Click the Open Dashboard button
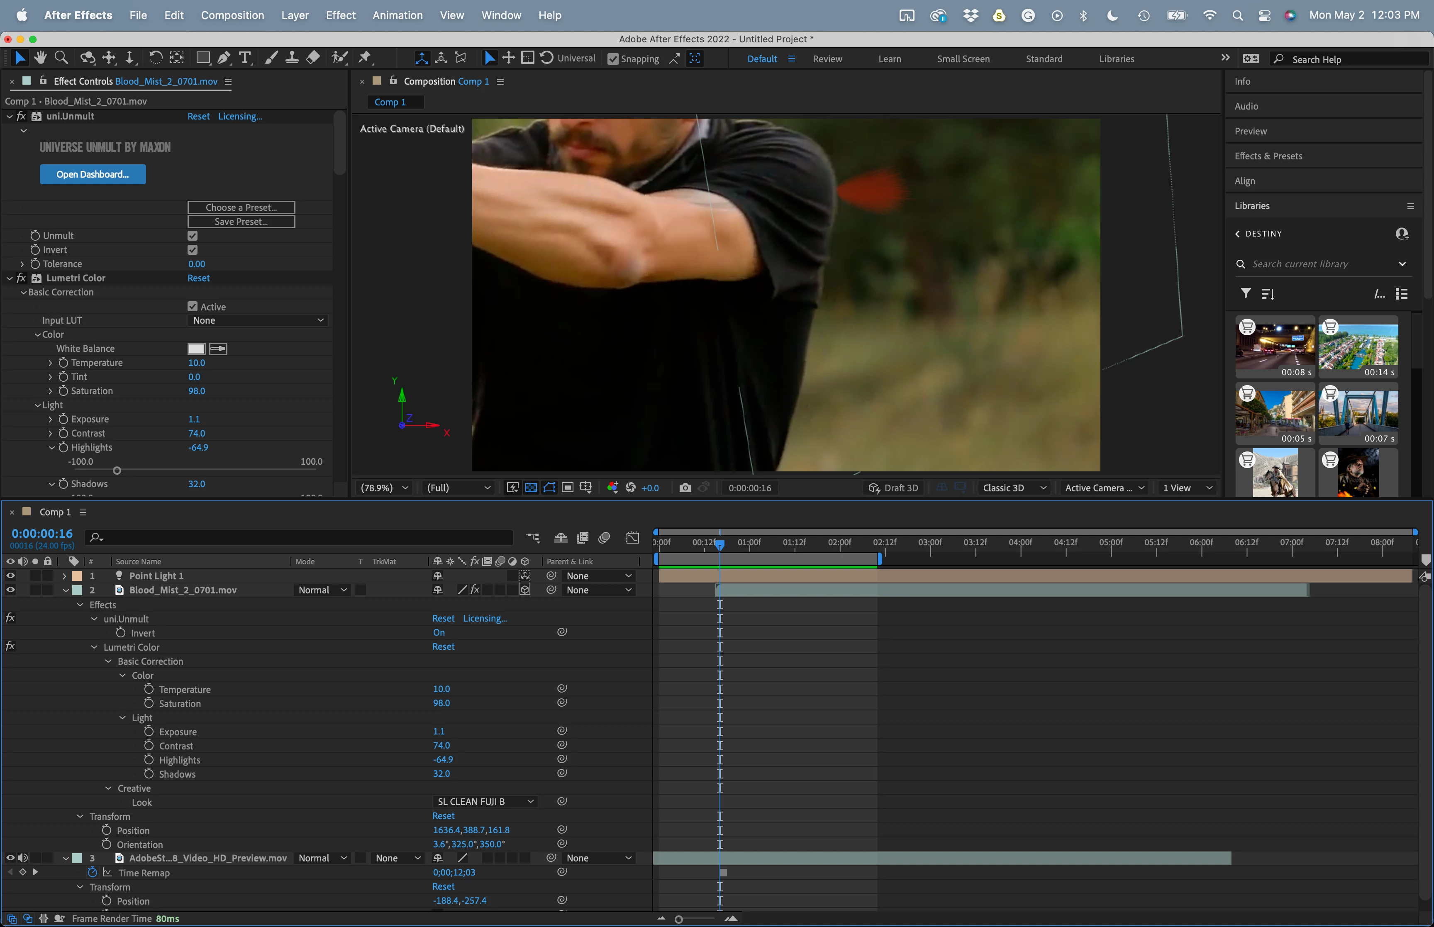The image size is (1434, 927). (x=93, y=175)
